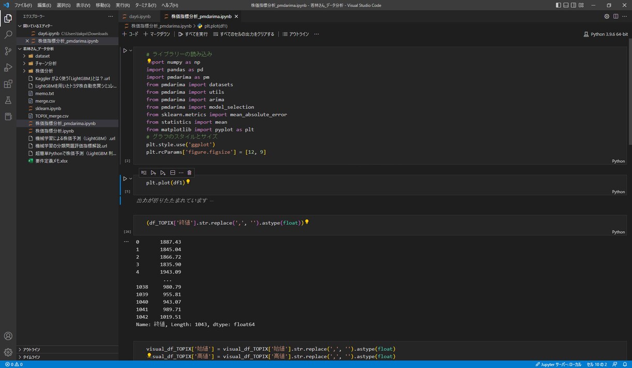Split the editor to the right
The width and height of the screenshot is (632, 368).
click(x=616, y=16)
